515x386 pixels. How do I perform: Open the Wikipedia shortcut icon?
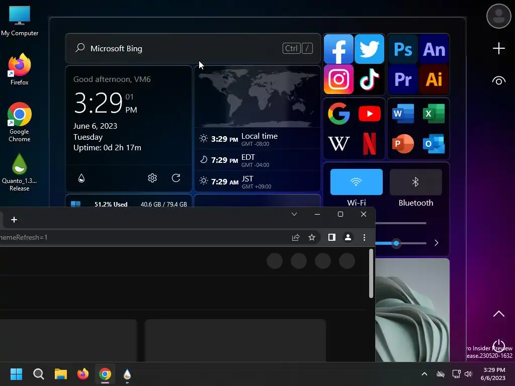coord(338,143)
